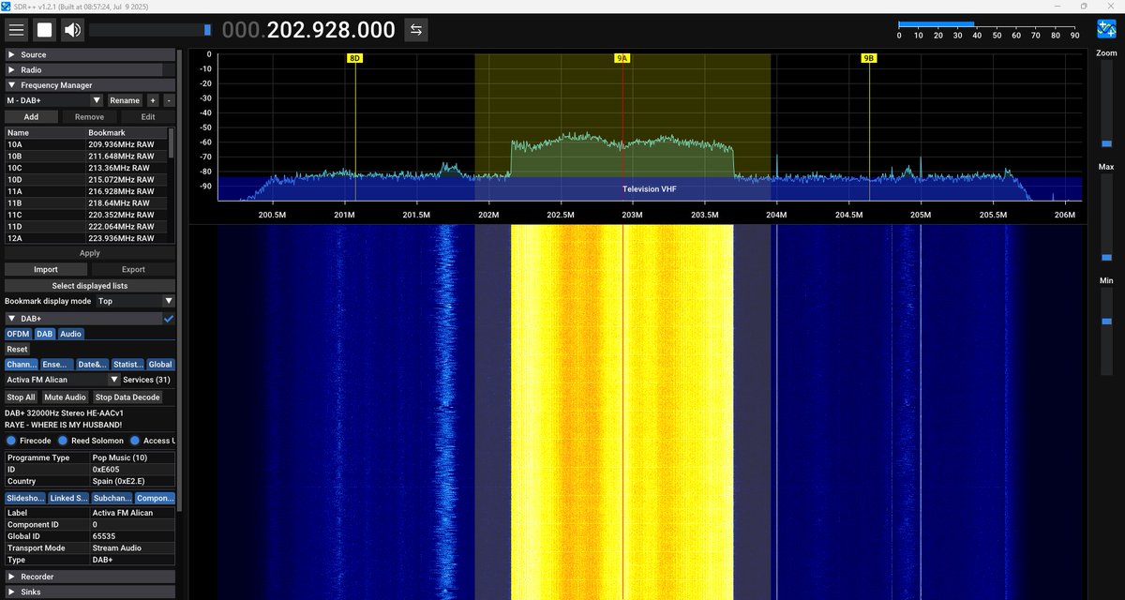Select the Date&... tab
Screen dimensions: 1125x600
(91, 365)
